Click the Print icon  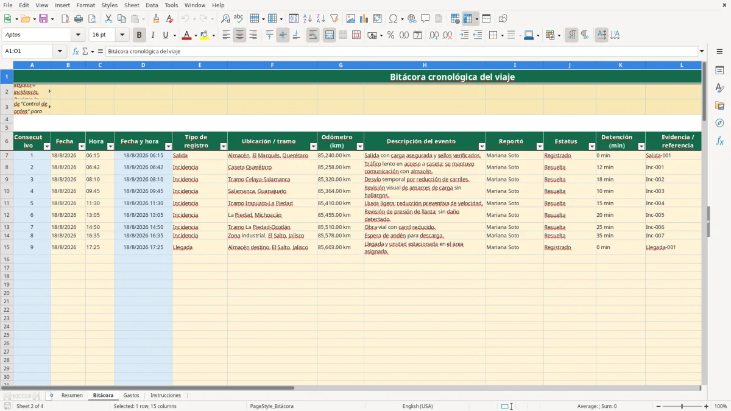click(x=79, y=19)
